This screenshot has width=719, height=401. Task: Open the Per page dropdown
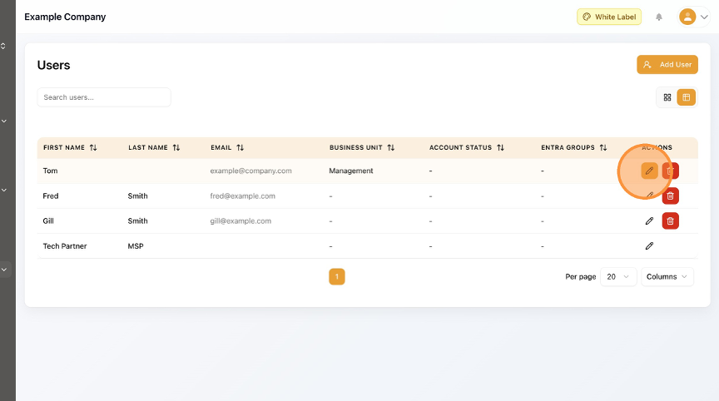(x=618, y=276)
